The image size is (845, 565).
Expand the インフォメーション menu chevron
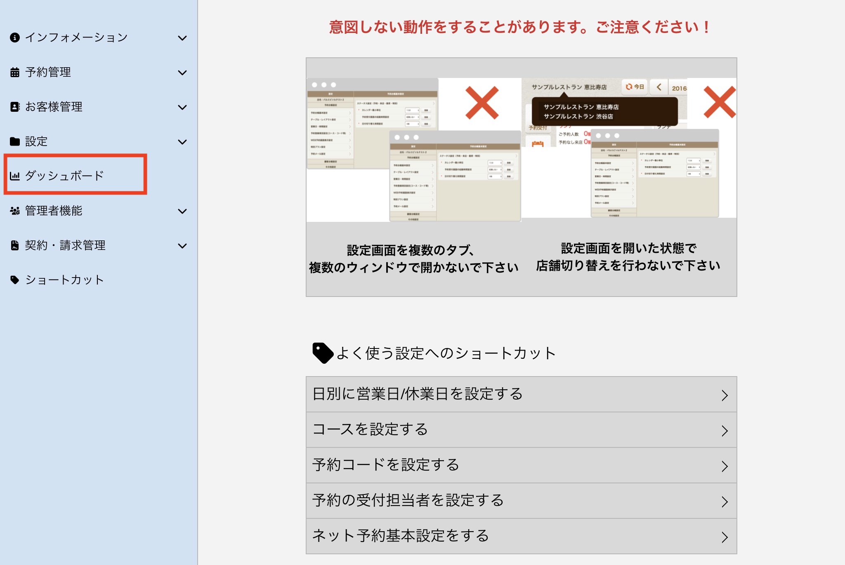[x=182, y=38]
